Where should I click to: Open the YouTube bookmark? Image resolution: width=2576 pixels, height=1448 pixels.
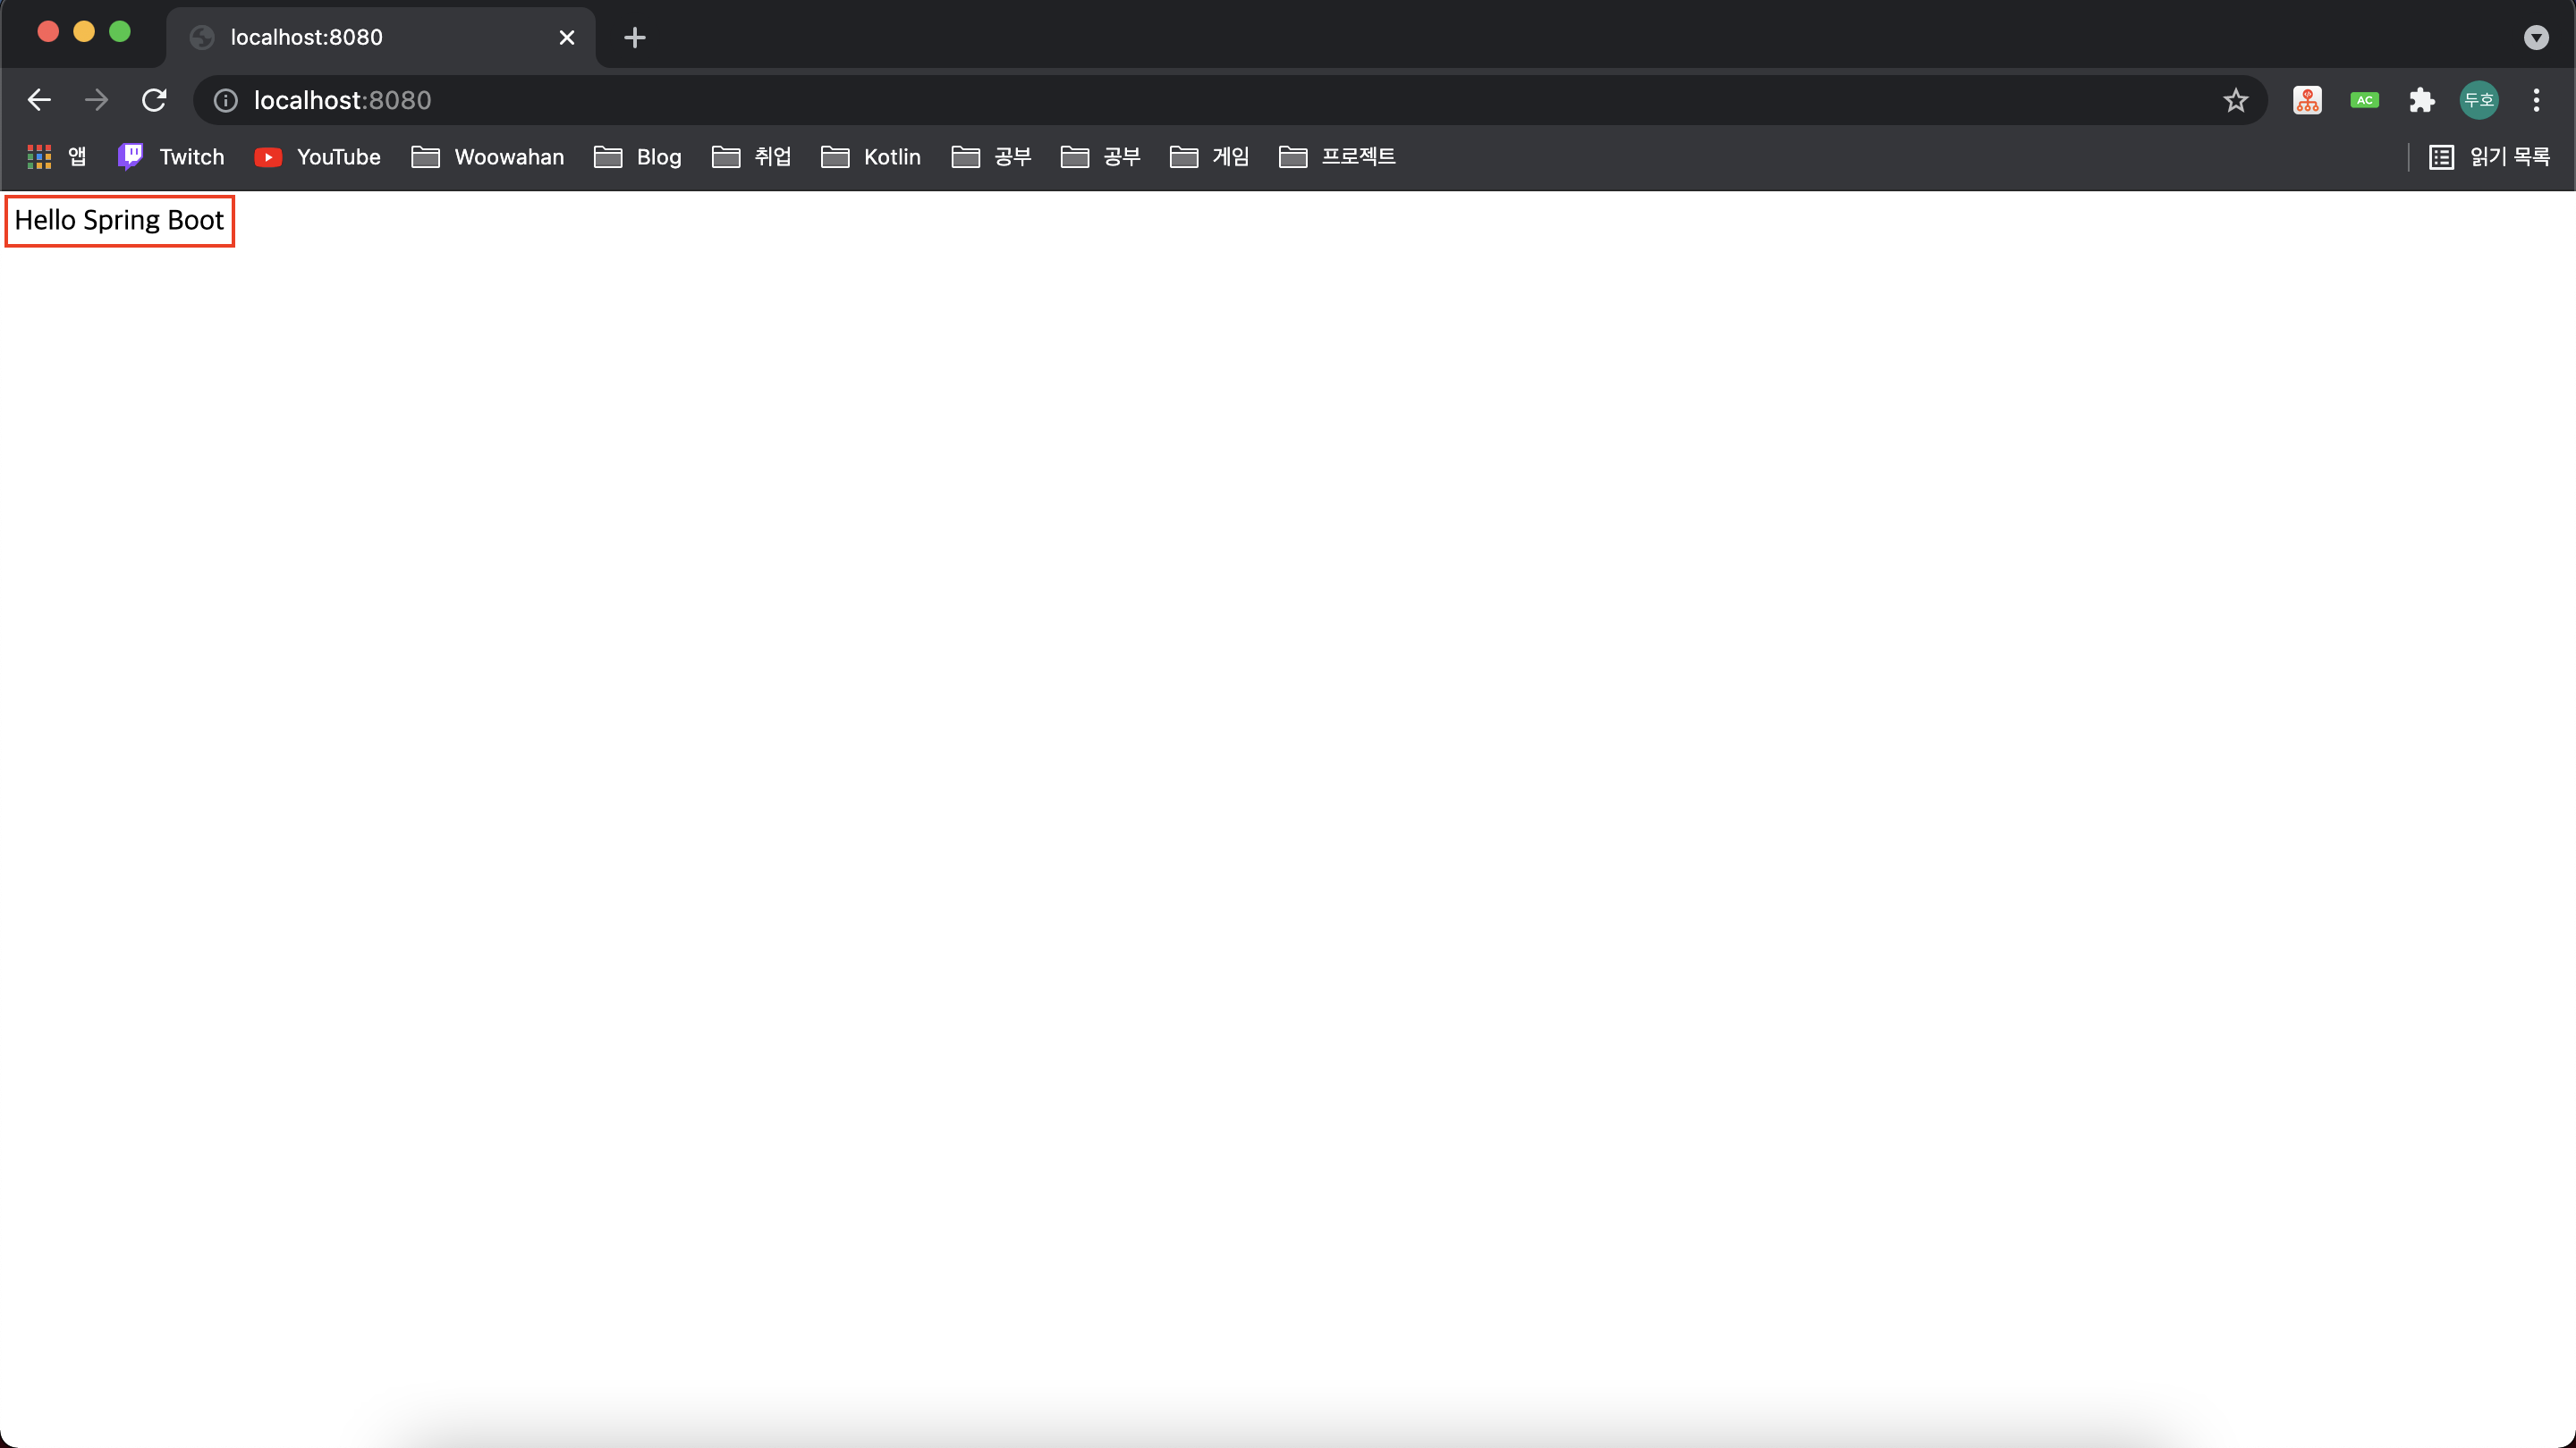(317, 157)
